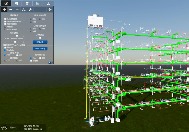The image size is (189, 132).
Task: Switch to 导航地图 radio option
Action: (5, 47)
